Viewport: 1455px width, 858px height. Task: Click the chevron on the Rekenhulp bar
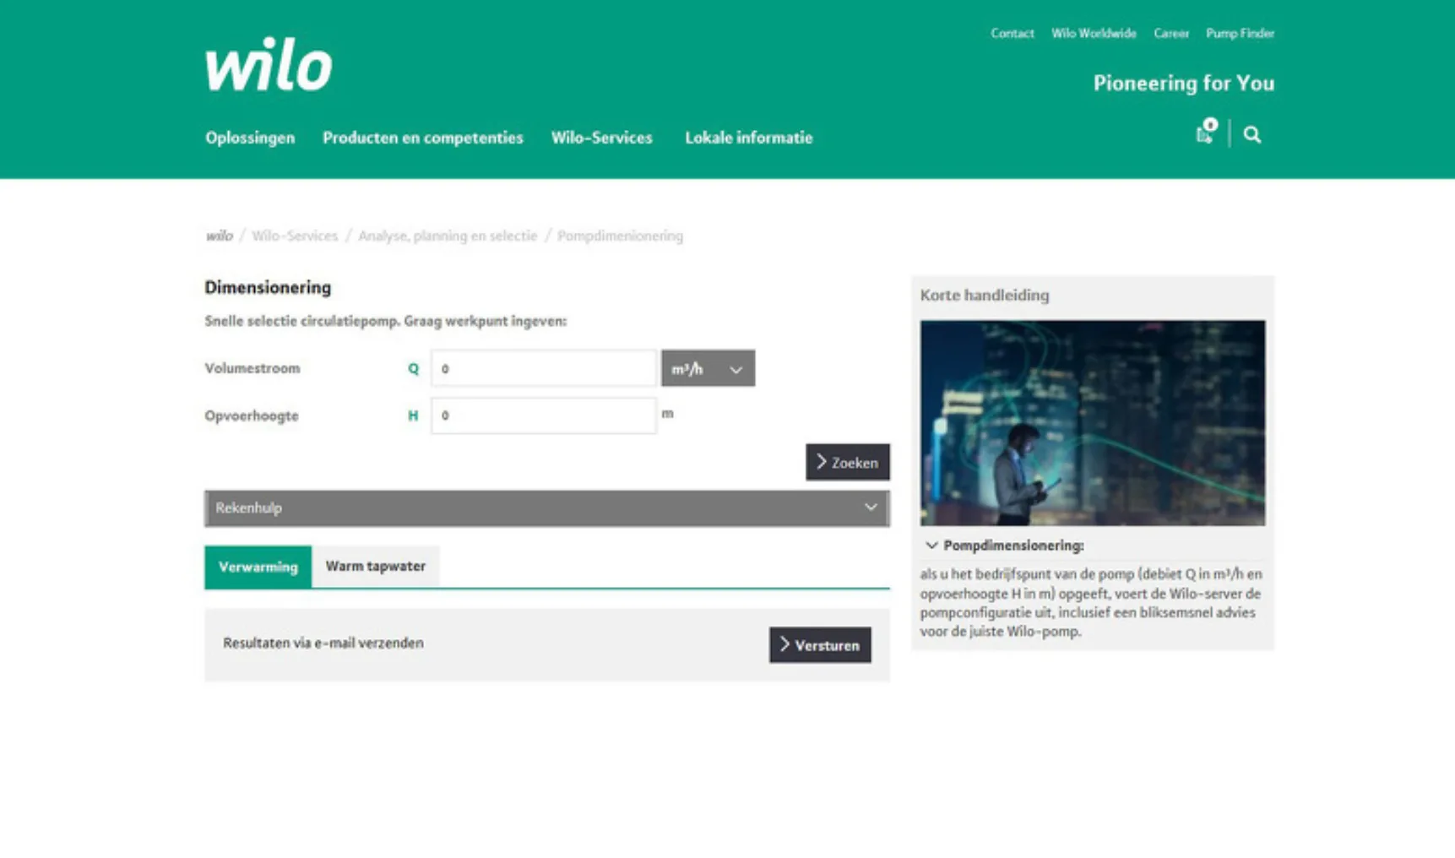[871, 507]
